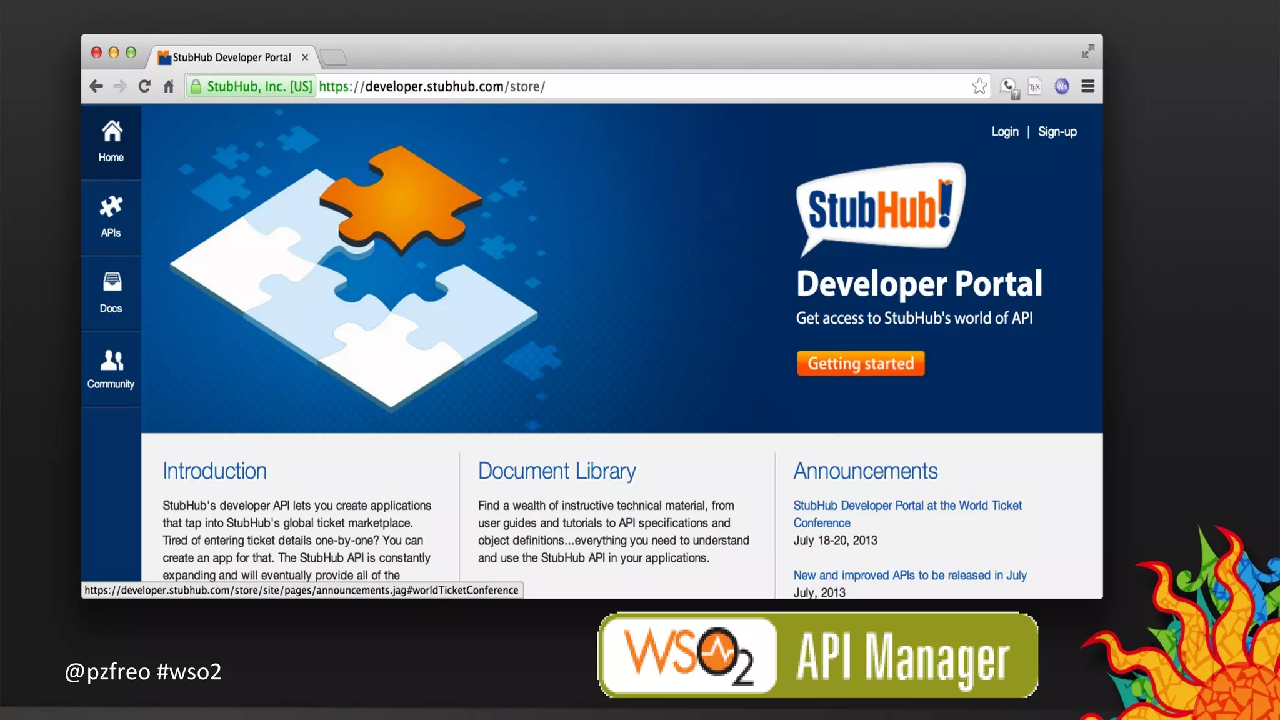The height and width of the screenshot is (720, 1280).
Task: Open Chrome hamburger menu
Action: click(1087, 86)
